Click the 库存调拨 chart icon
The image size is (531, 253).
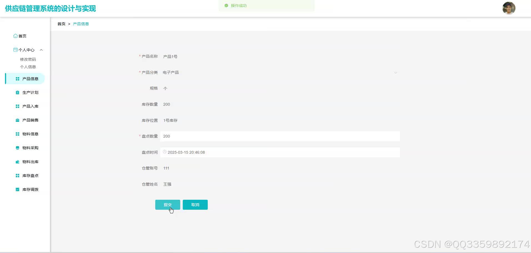pyautogui.click(x=17, y=189)
